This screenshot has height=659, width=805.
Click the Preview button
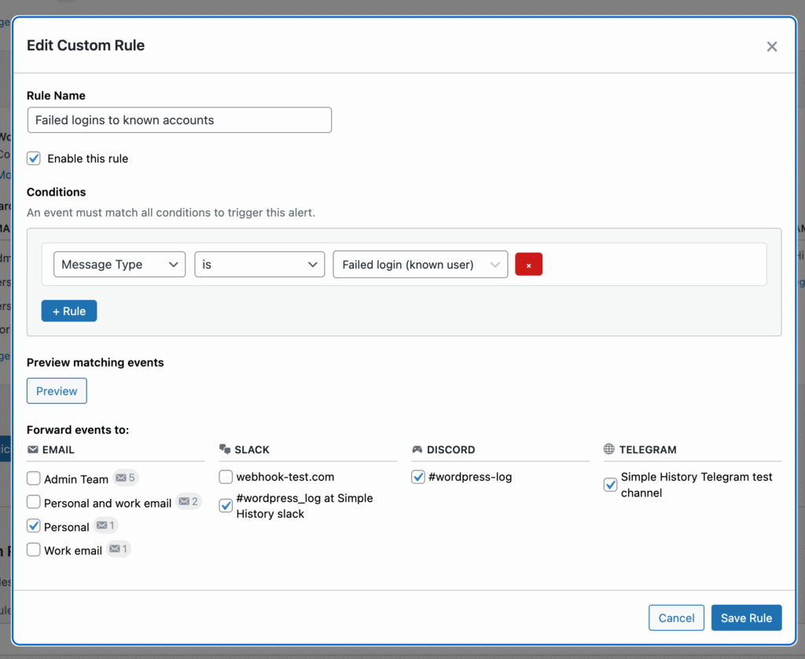click(x=57, y=391)
